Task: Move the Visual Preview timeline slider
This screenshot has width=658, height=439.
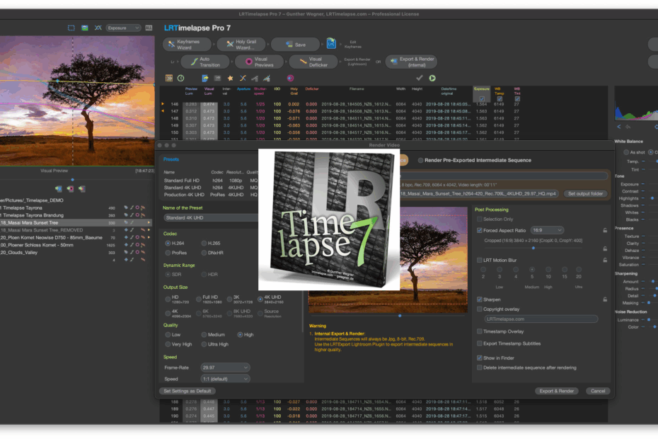Action: pos(73,180)
